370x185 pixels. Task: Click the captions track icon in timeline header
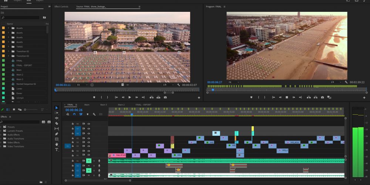101,114
